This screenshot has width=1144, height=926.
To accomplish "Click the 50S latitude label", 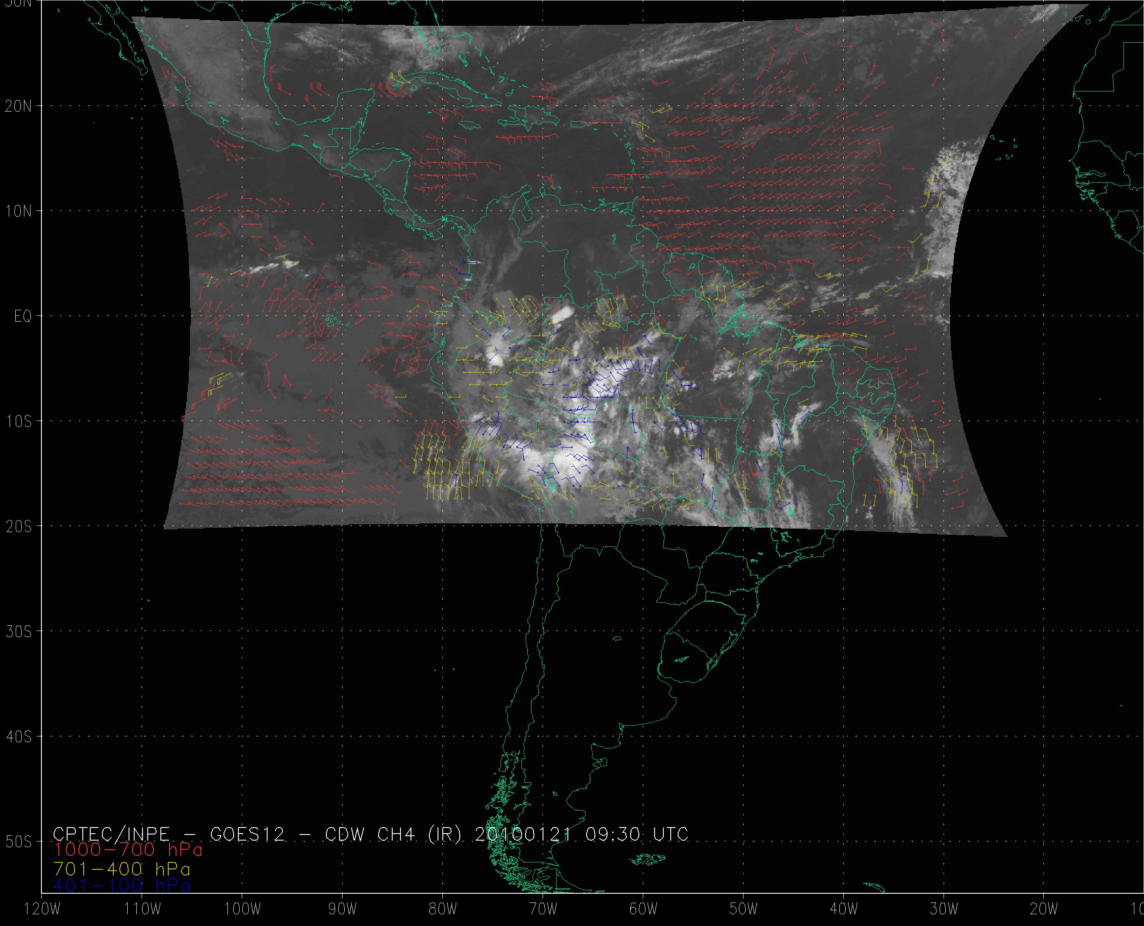I will [19, 842].
